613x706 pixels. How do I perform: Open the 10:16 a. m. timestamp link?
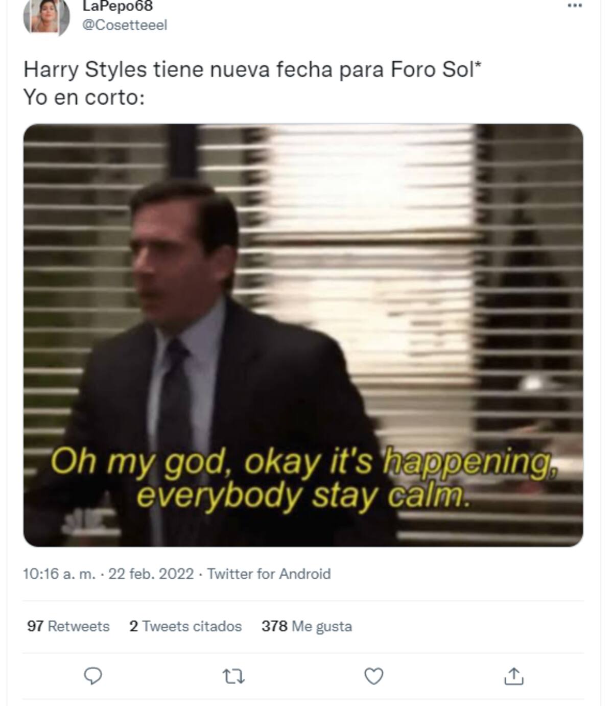coord(59,574)
